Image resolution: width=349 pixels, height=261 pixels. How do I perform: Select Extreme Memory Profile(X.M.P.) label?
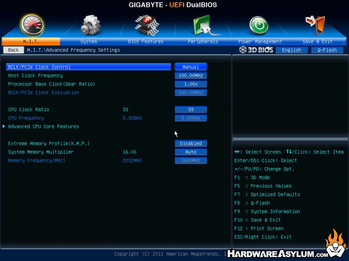(49, 144)
